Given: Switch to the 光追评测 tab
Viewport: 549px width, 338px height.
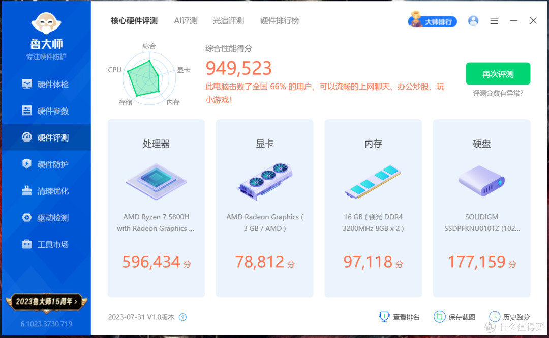Looking at the screenshot, I should pyautogui.click(x=228, y=21).
